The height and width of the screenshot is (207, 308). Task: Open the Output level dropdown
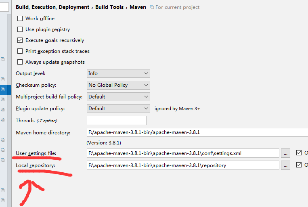[118, 73]
